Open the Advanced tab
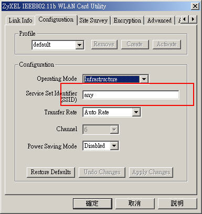Viewport: 202px width, 214px height. point(160,20)
